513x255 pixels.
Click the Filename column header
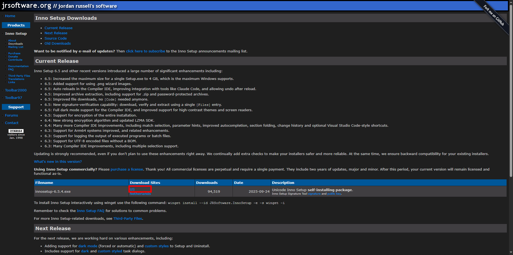click(x=81, y=183)
